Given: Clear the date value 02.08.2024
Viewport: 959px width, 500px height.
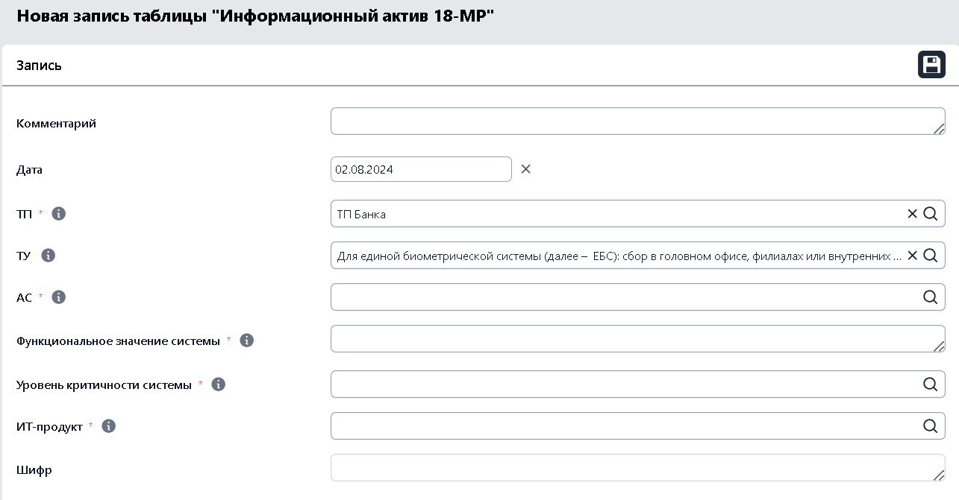Looking at the screenshot, I should coord(525,169).
